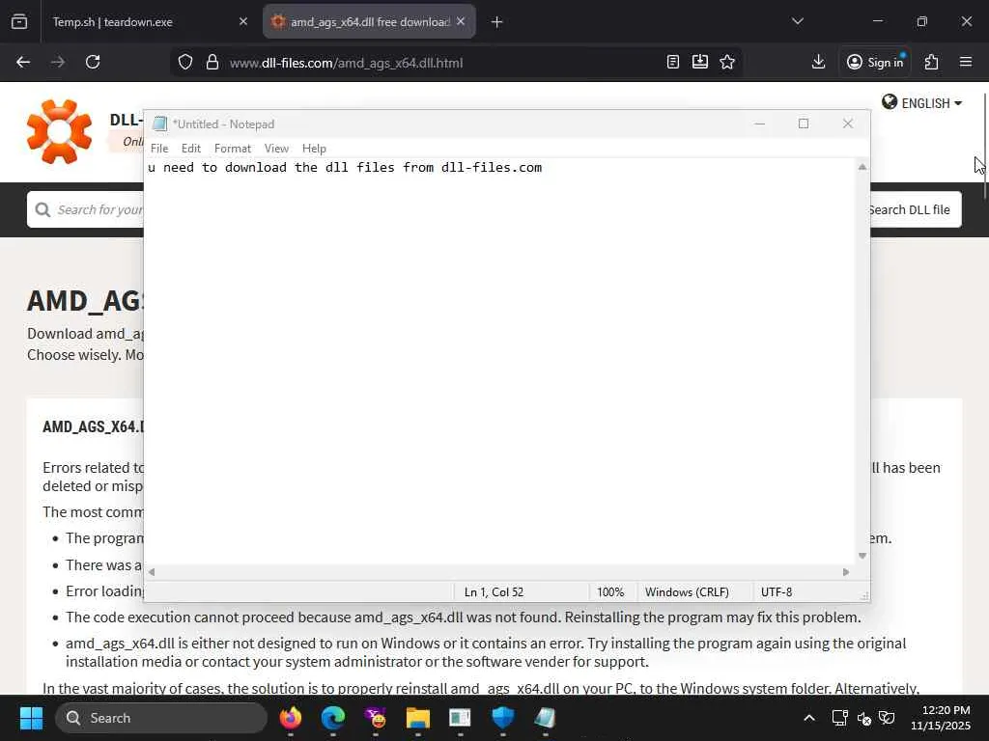989x741 pixels.
Task: Open Yahoo Messenger taskbar icon
Action: coord(376,718)
